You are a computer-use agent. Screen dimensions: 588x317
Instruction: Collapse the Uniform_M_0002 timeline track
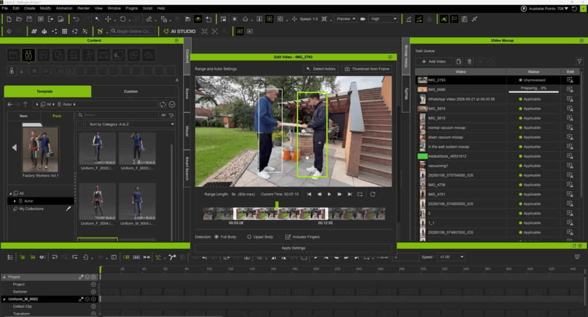[x=4, y=299]
